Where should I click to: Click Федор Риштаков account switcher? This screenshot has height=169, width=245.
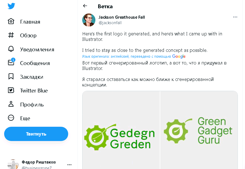pos(38,162)
